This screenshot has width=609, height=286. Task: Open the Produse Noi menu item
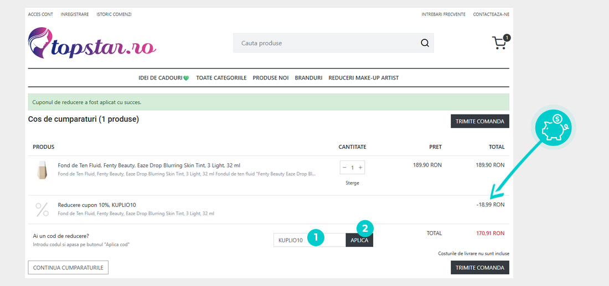tap(271, 78)
